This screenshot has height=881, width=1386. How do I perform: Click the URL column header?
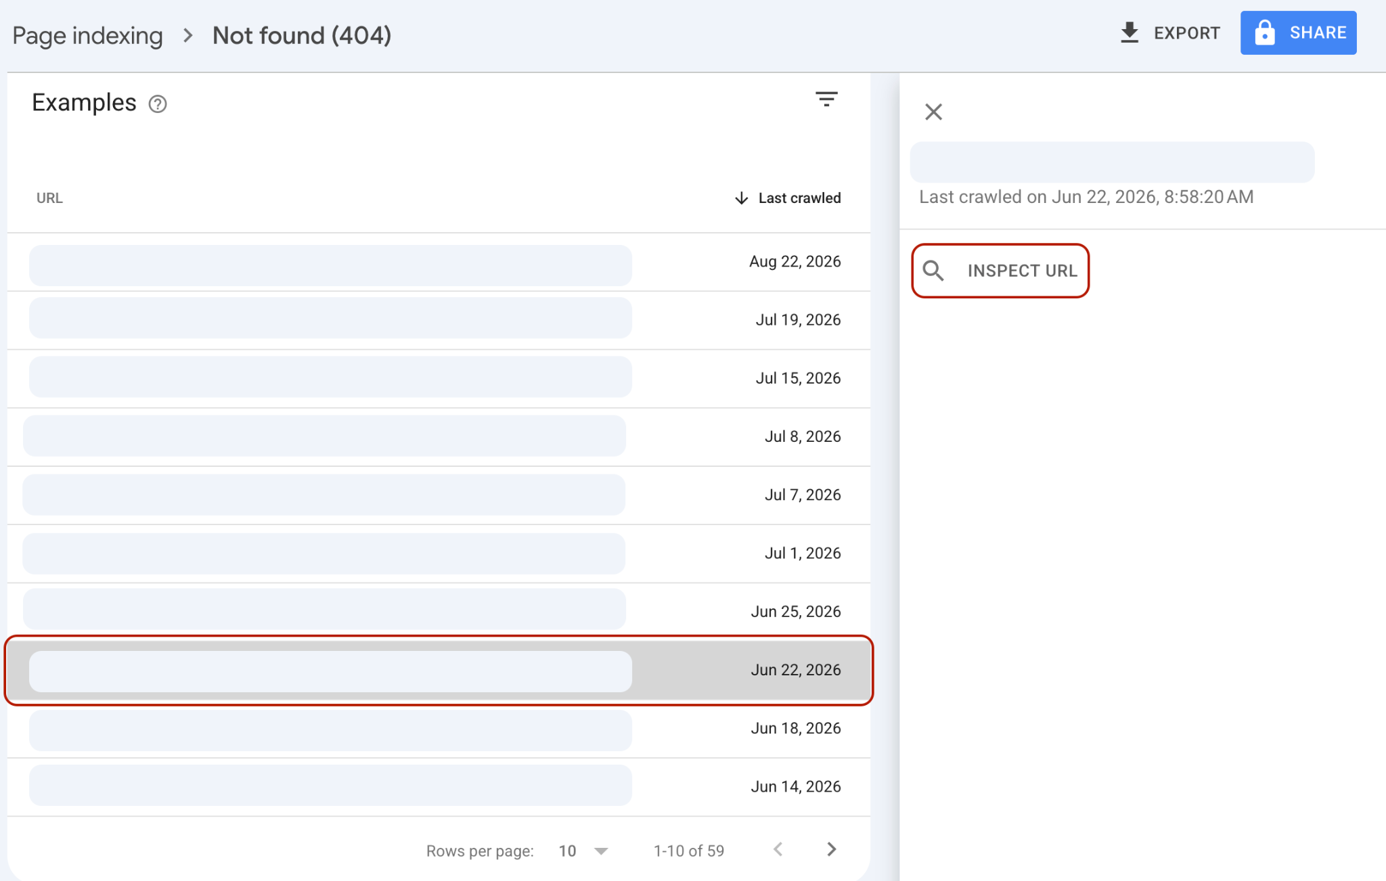tap(49, 198)
